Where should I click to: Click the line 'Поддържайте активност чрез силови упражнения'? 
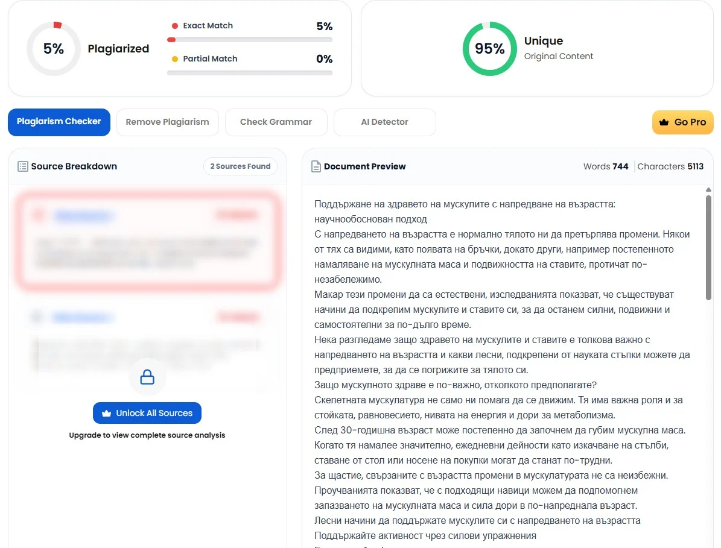[425, 535]
